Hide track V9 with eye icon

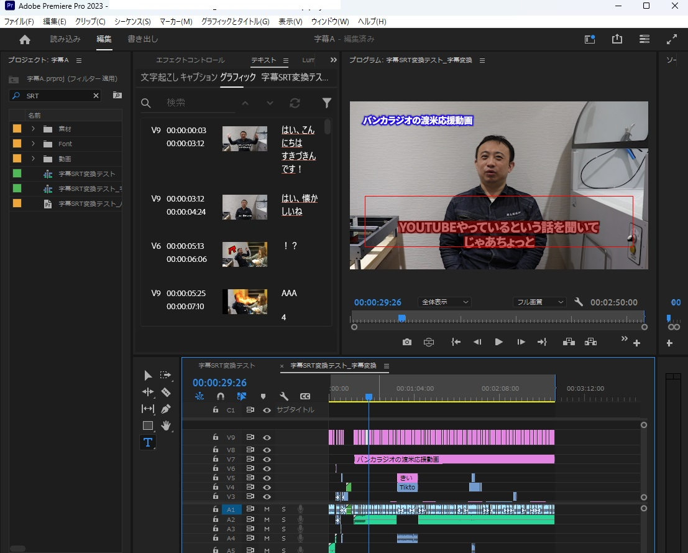point(267,438)
